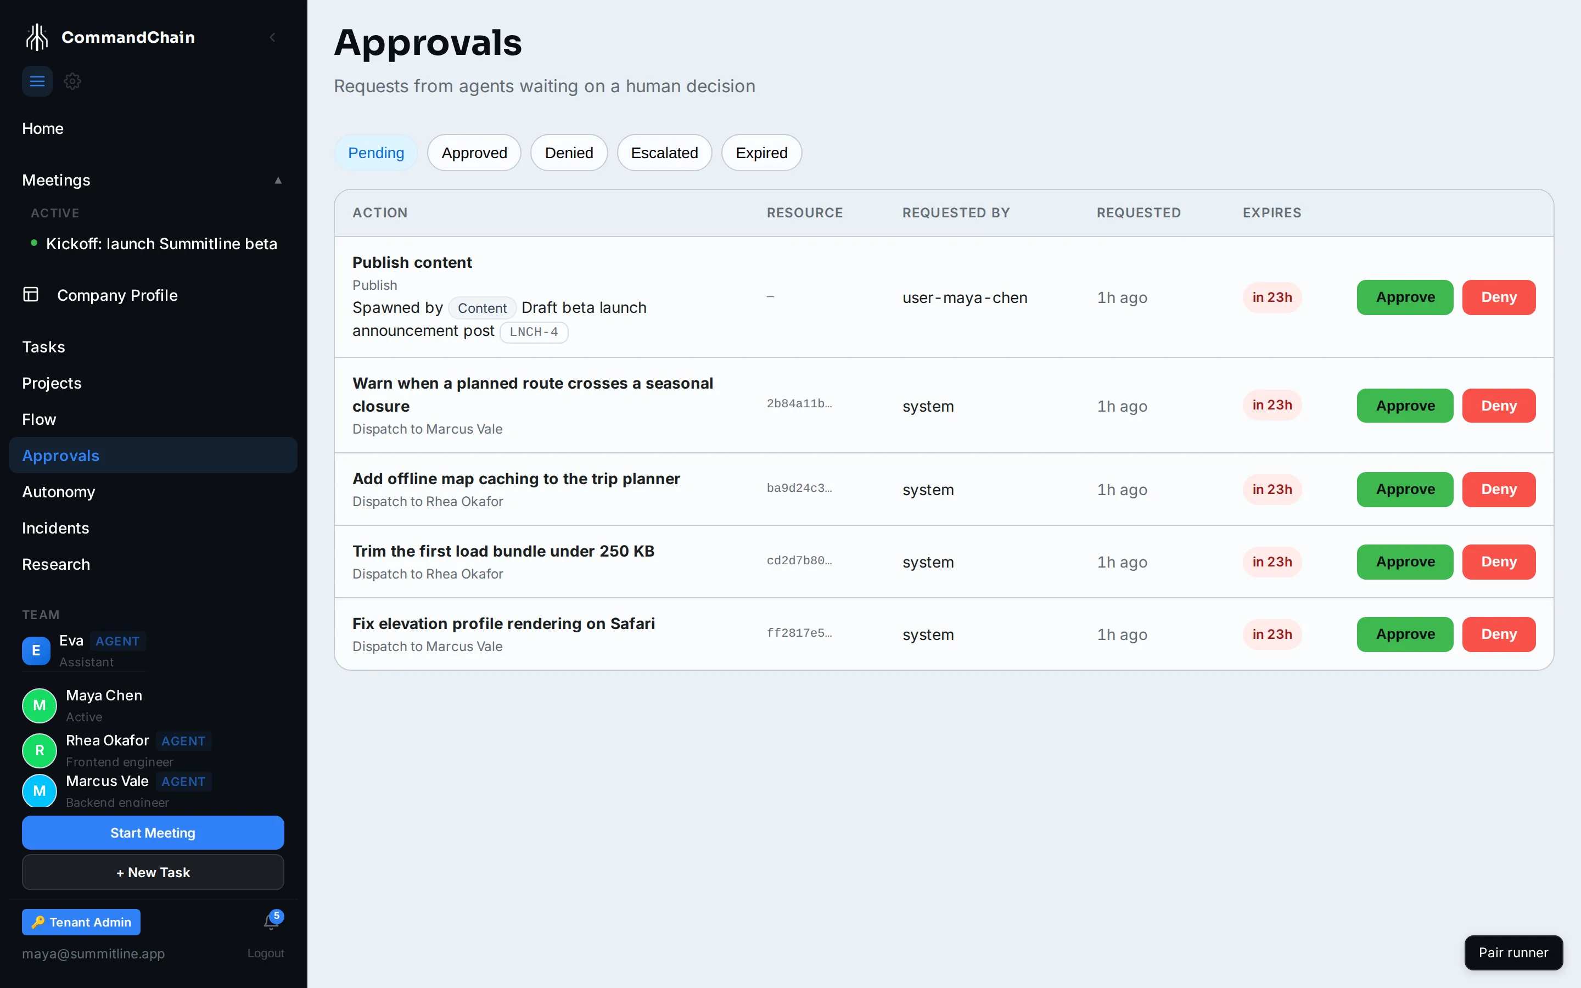Deny the Trim first load bundle request
Screen dimensions: 1581x988
pyautogui.click(x=1499, y=562)
